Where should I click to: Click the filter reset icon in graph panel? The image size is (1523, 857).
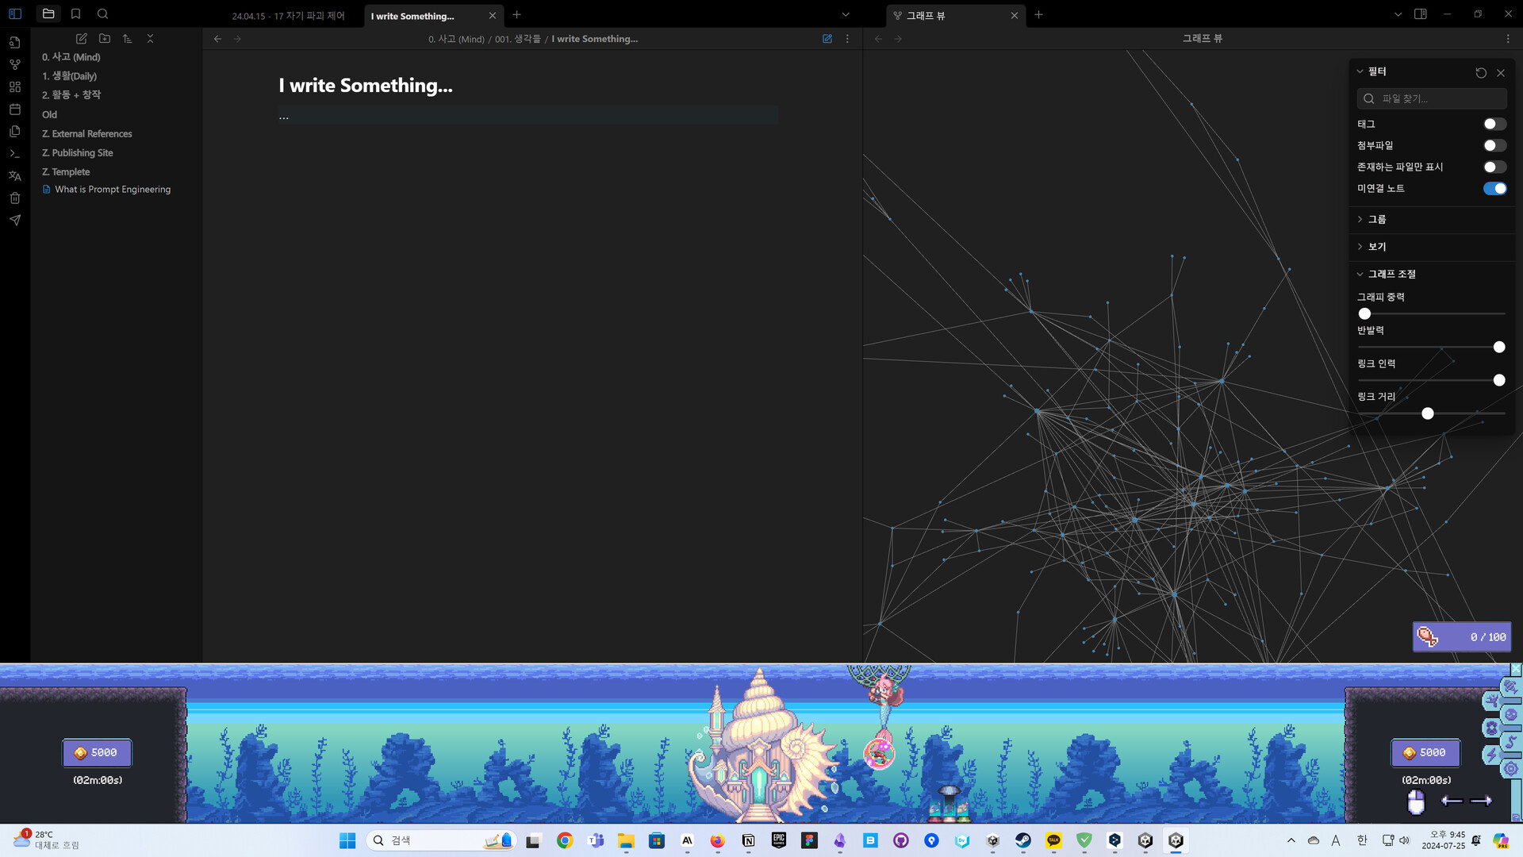pyautogui.click(x=1483, y=71)
